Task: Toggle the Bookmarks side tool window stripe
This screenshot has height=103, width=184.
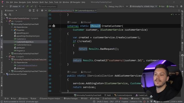Action: click(1, 82)
